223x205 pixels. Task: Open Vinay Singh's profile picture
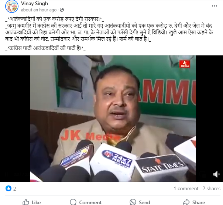(12, 6)
